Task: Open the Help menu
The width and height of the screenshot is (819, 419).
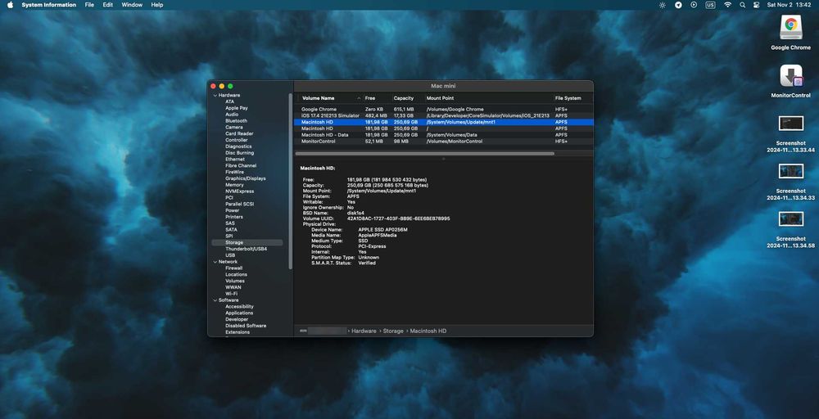Action: [156, 5]
